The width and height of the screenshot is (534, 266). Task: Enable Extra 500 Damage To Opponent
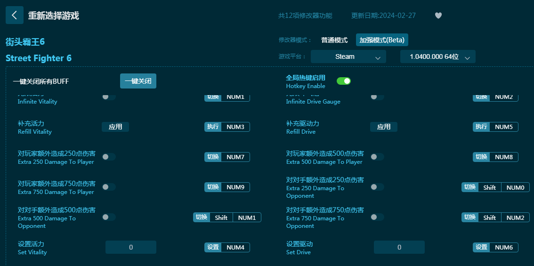coord(109,217)
